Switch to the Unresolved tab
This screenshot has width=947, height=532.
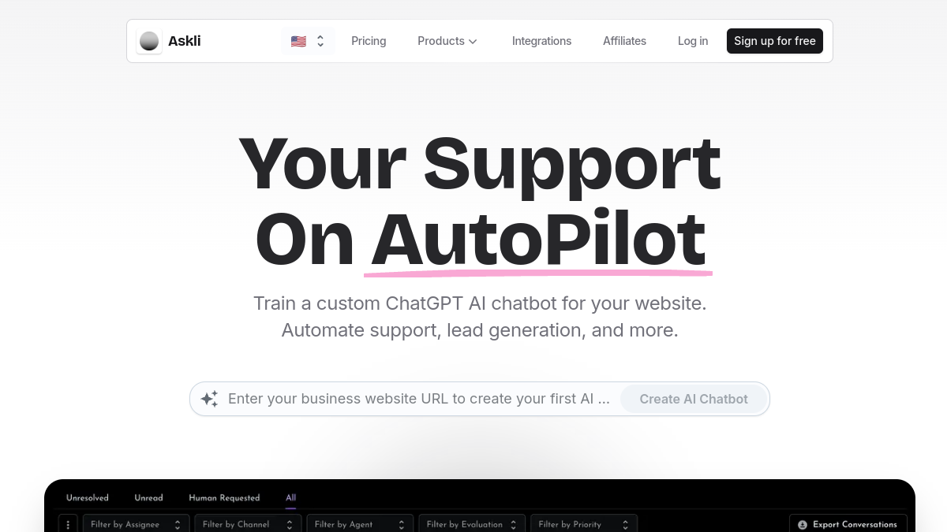click(88, 498)
